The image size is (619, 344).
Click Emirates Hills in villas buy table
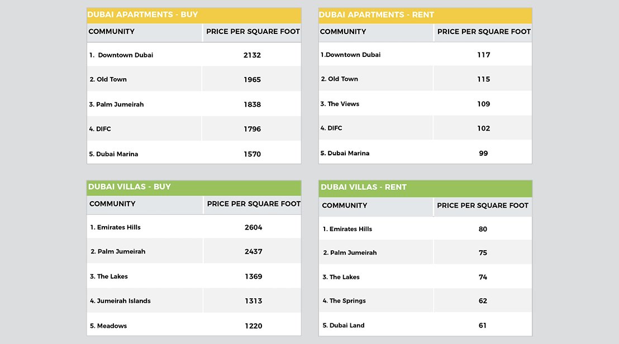click(x=118, y=227)
